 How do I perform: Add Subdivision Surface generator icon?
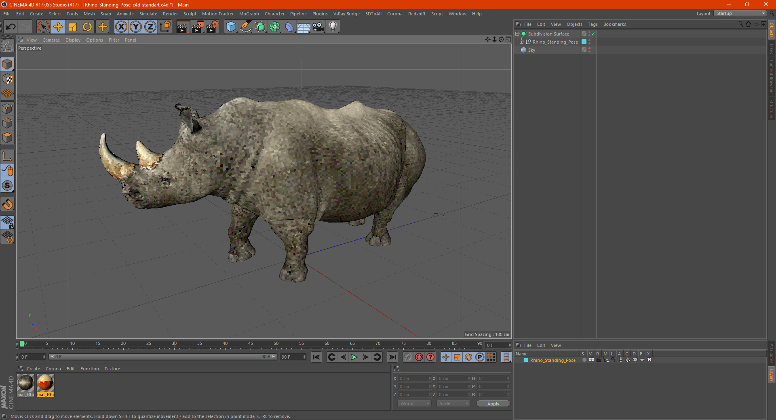point(261,27)
